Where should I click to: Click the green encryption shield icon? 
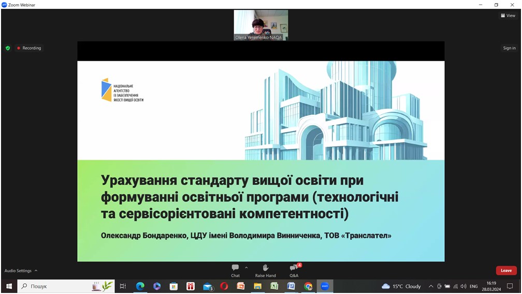[8, 48]
